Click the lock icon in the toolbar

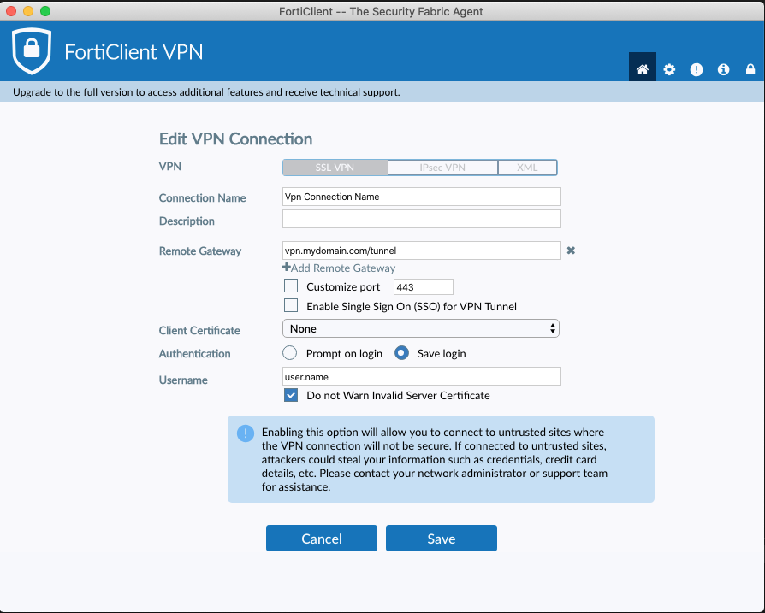[750, 69]
